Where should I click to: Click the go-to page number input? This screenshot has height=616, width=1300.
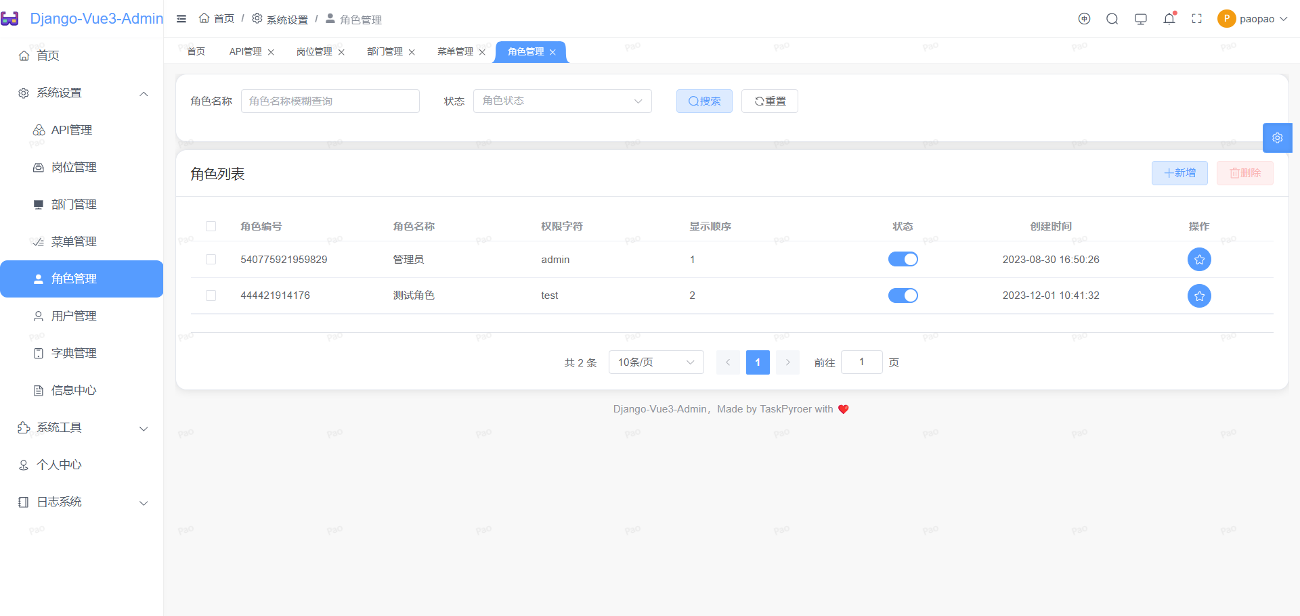click(861, 362)
